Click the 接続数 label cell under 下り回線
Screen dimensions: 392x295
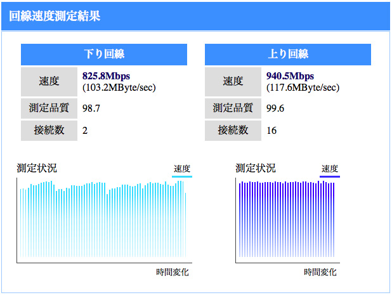49,131
